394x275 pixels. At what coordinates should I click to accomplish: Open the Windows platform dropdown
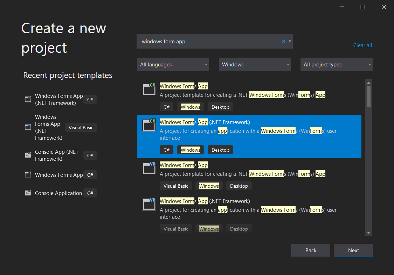255,64
